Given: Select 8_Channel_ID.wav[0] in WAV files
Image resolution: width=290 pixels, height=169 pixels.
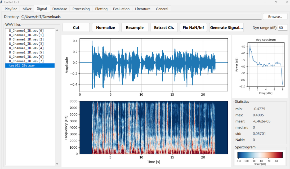Looking at the screenshot, I should tap(30, 30).
